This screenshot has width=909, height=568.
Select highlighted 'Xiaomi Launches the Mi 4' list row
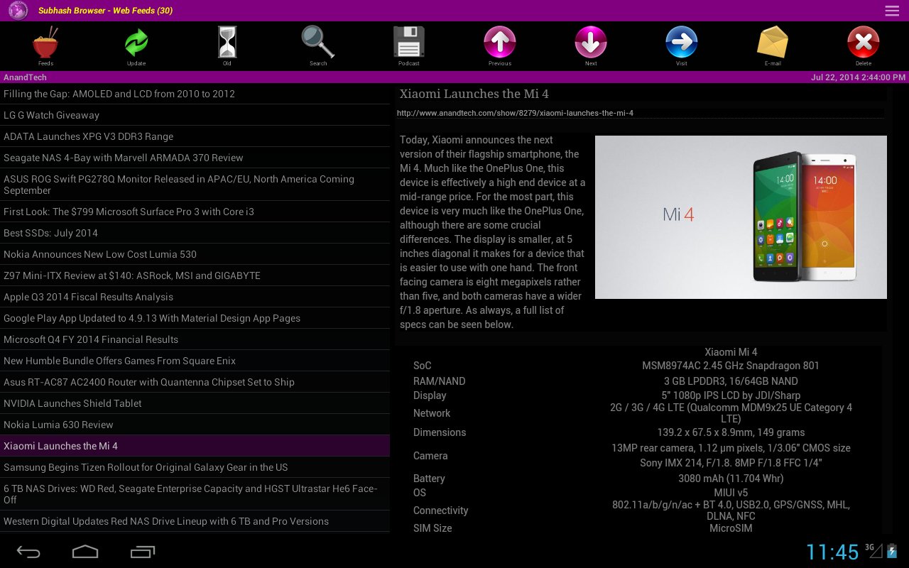click(x=195, y=446)
